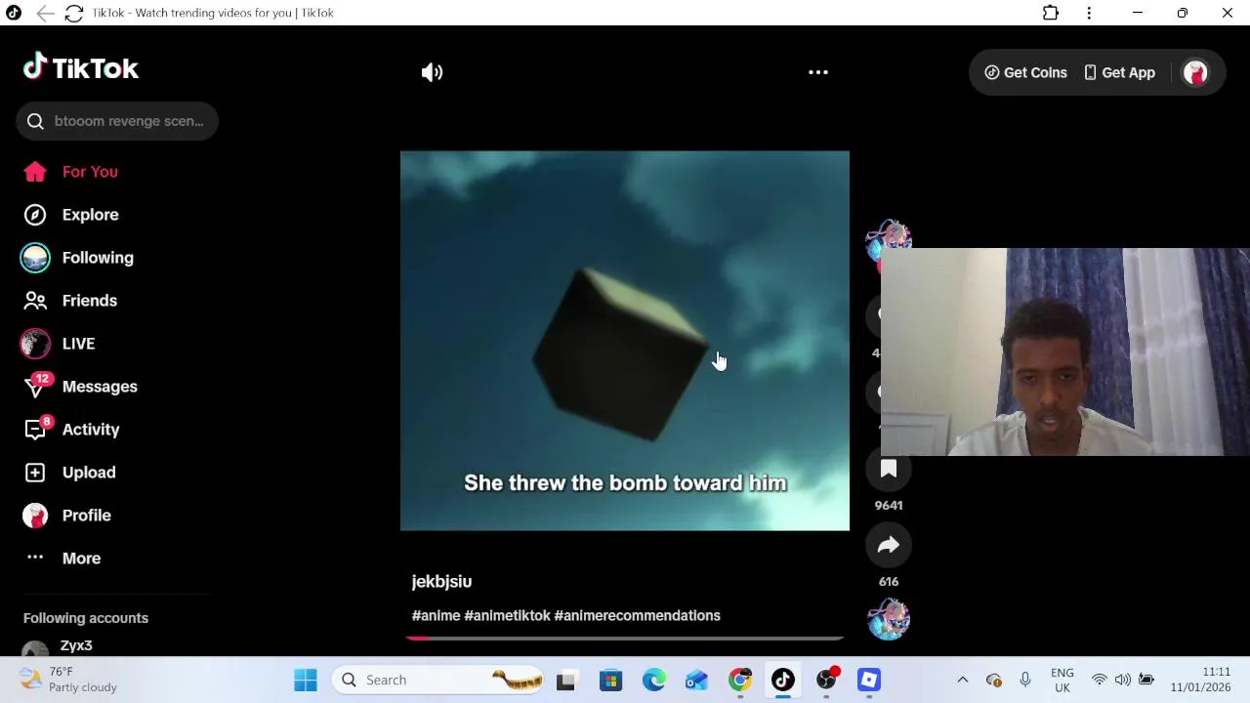This screenshot has width=1250, height=703.
Task: Pause the playing video
Action: (625, 341)
